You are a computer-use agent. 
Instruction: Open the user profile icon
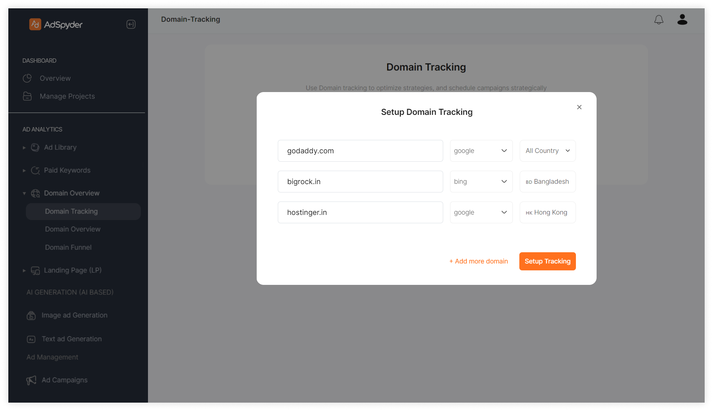[x=682, y=20]
